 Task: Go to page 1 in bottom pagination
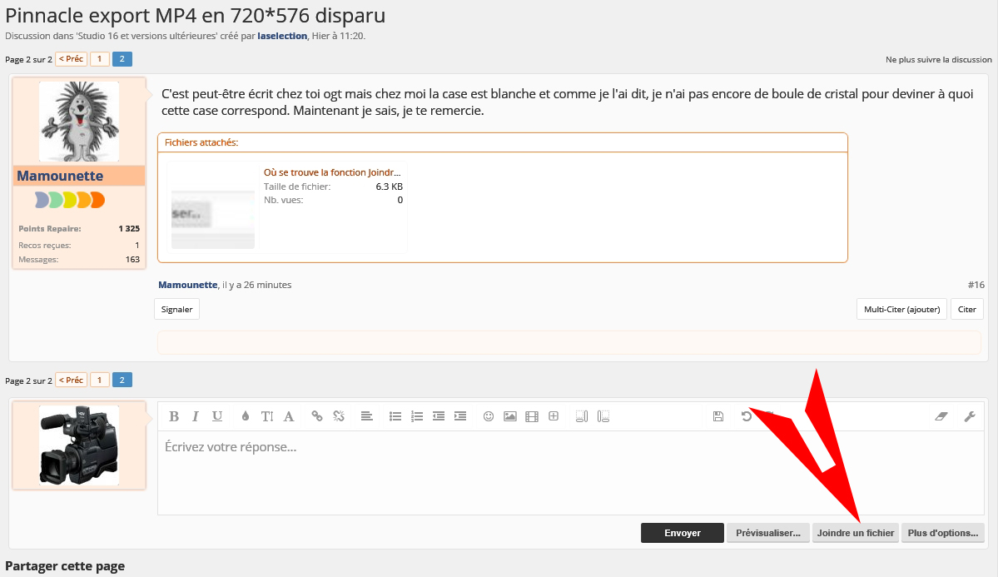[99, 381]
